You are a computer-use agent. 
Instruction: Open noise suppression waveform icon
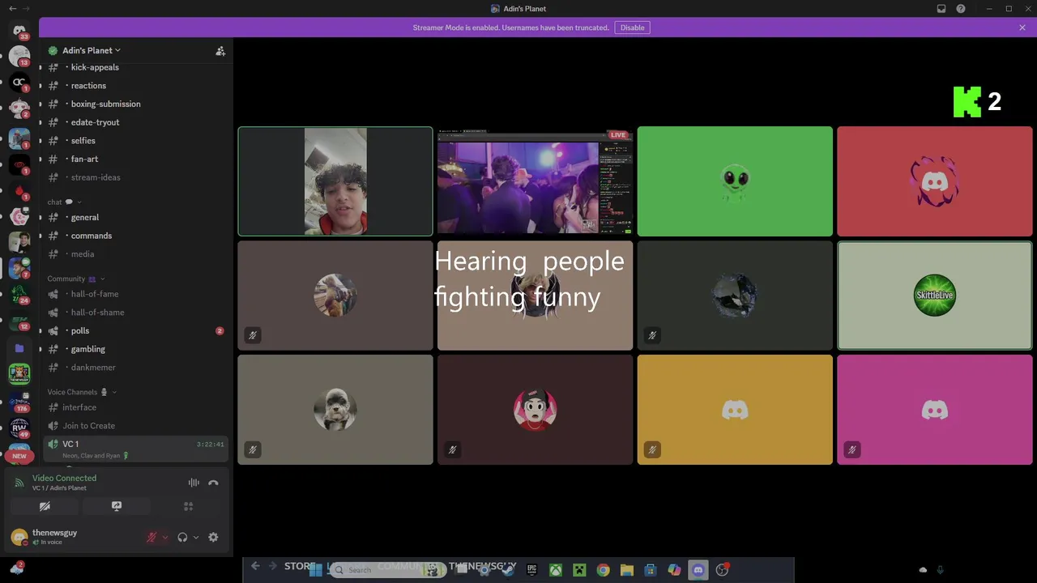[194, 483]
